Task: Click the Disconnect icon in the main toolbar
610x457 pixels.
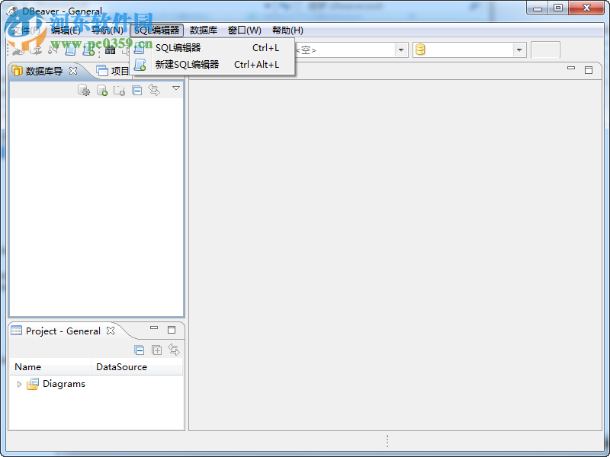Action: click(x=53, y=50)
